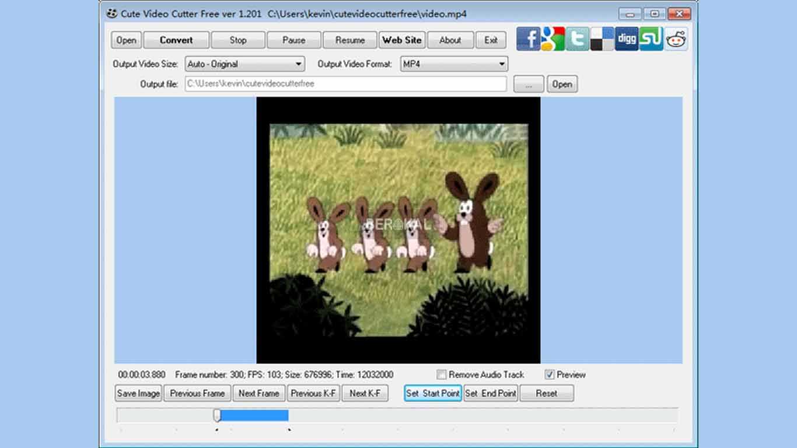Click the Exit button

click(491, 40)
